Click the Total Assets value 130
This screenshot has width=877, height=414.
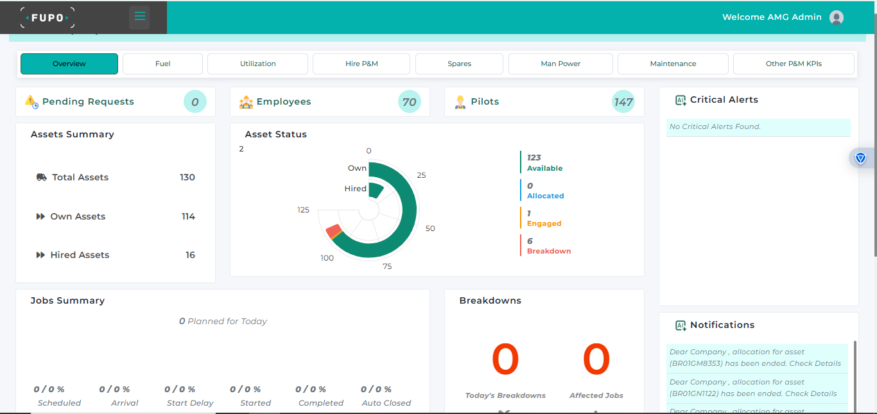click(187, 177)
